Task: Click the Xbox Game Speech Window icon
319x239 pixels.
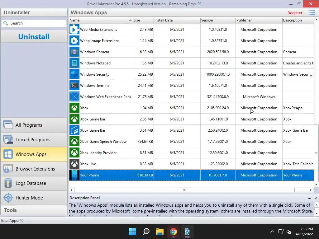Action: [x=74, y=141]
